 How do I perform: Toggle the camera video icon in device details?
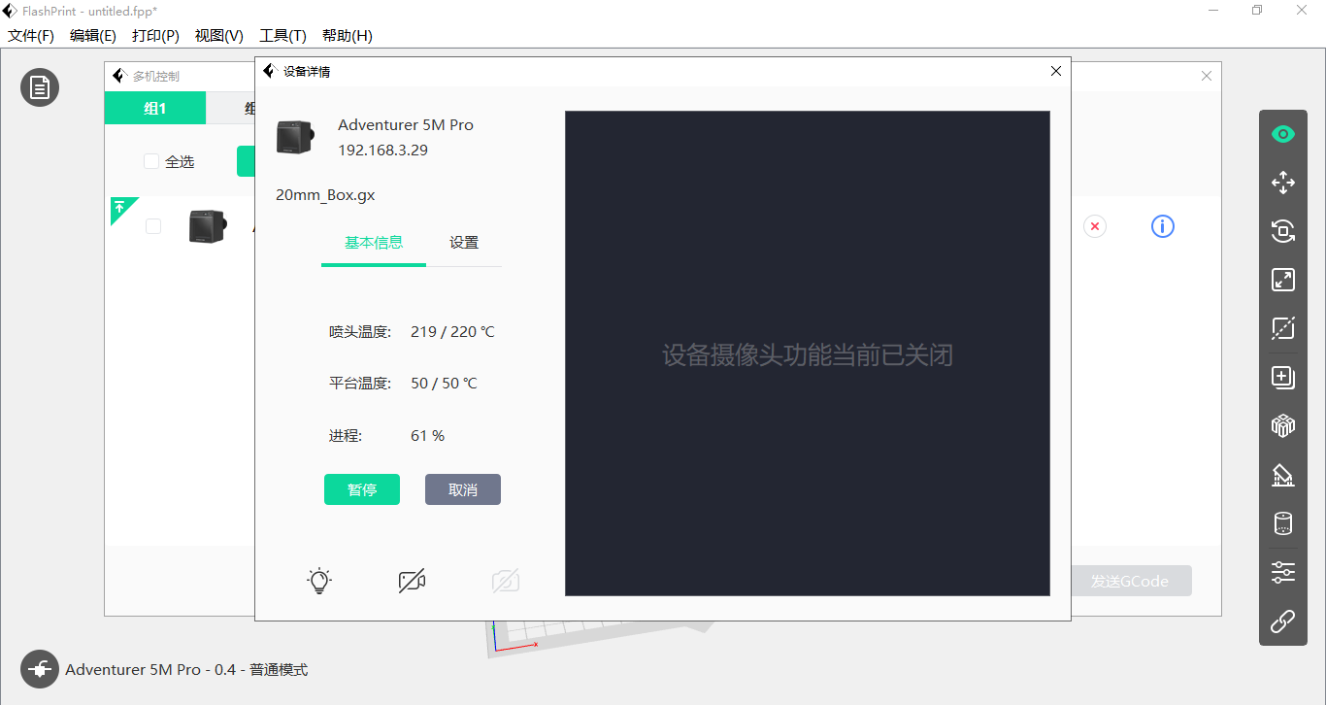coord(412,581)
